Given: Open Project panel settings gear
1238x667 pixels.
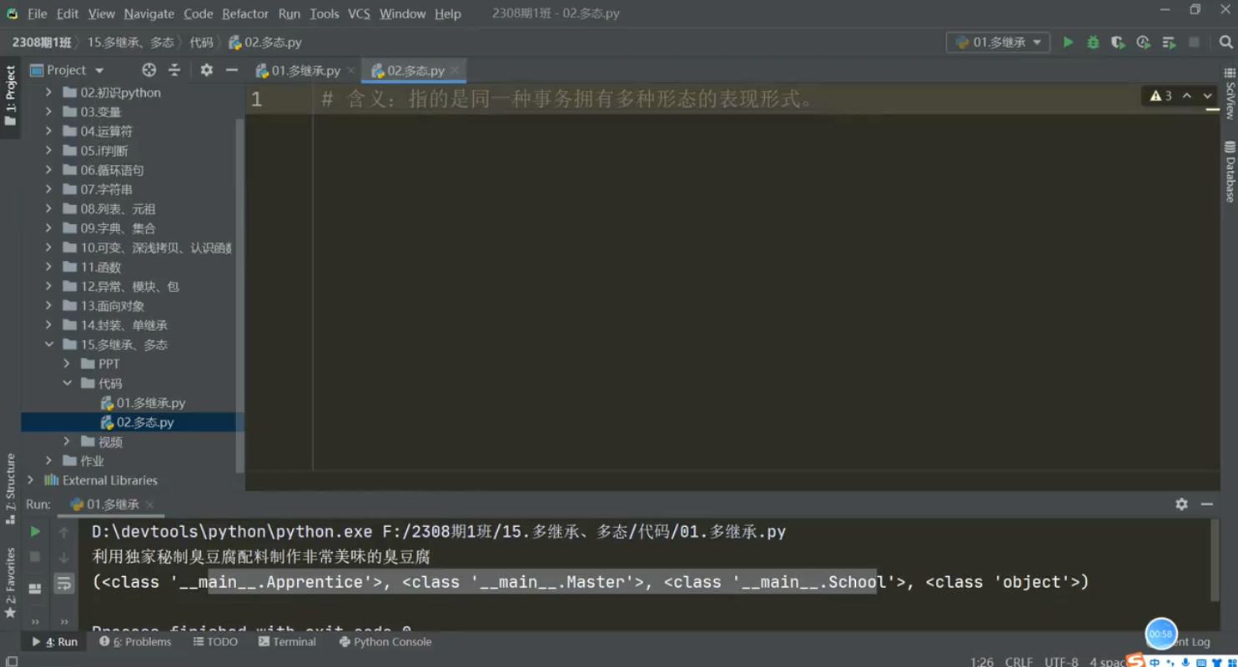Looking at the screenshot, I should 205,69.
